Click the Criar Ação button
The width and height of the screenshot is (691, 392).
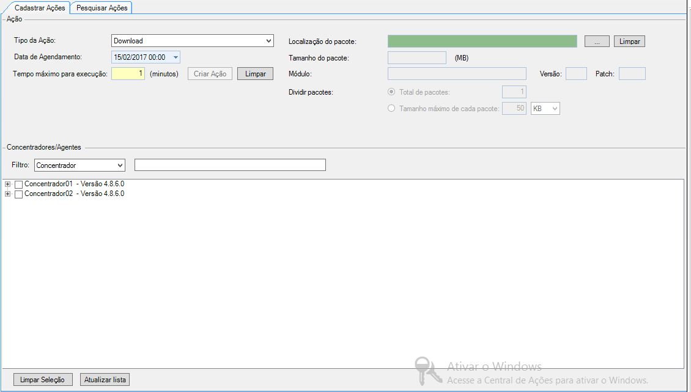pos(210,74)
